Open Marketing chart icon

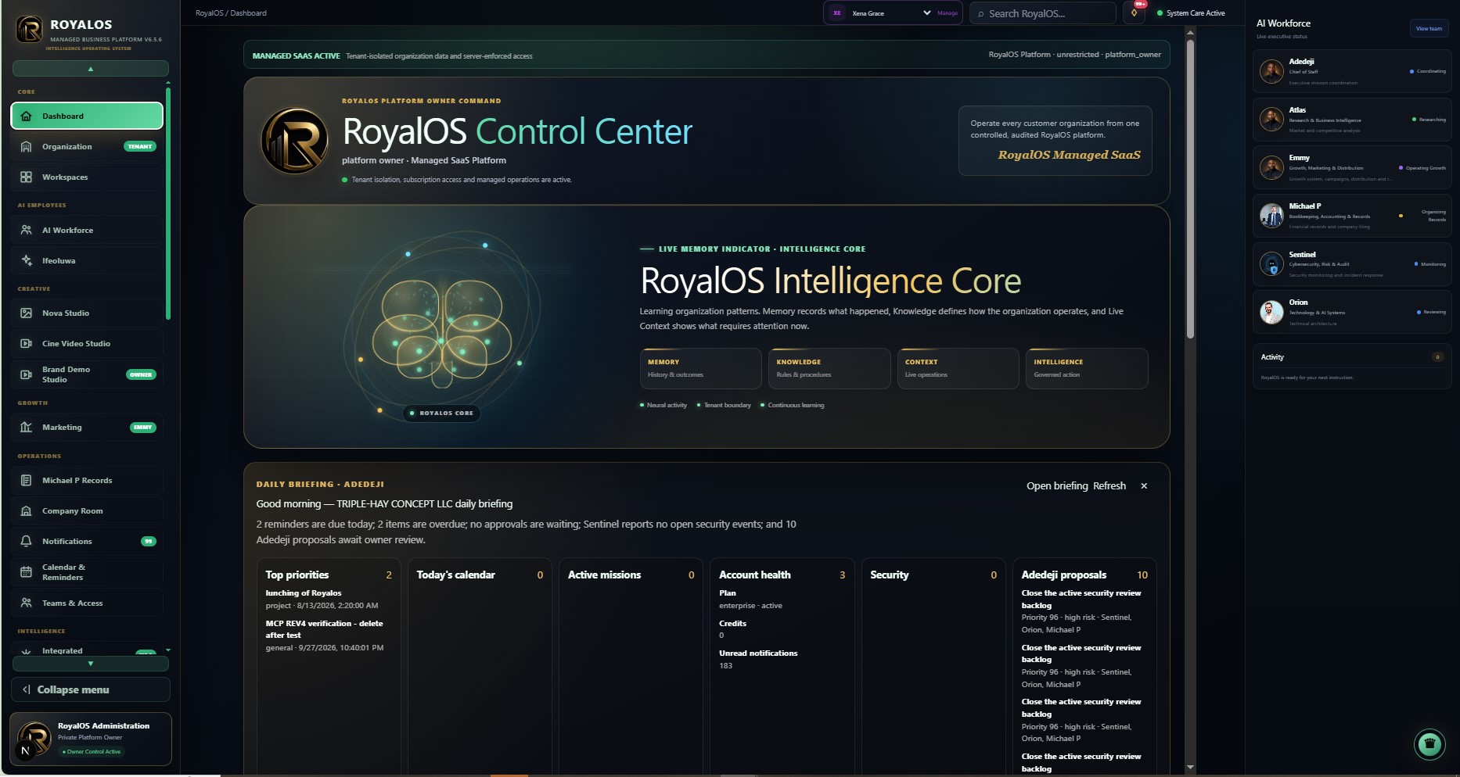[x=26, y=427]
